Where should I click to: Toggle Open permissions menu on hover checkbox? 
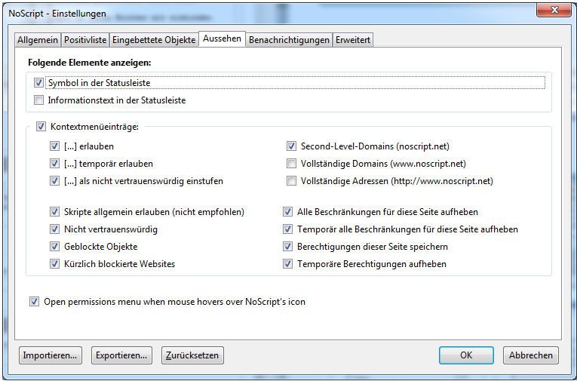coord(34,302)
